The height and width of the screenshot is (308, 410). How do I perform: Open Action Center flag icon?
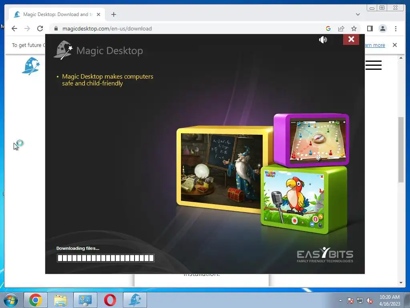pos(350,300)
